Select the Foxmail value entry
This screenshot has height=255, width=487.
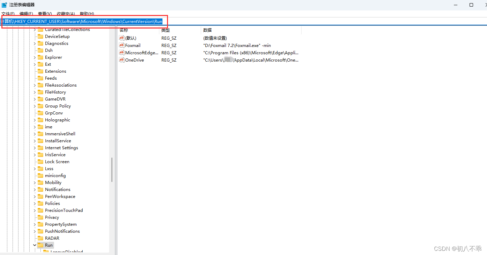[x=133, y=45]
